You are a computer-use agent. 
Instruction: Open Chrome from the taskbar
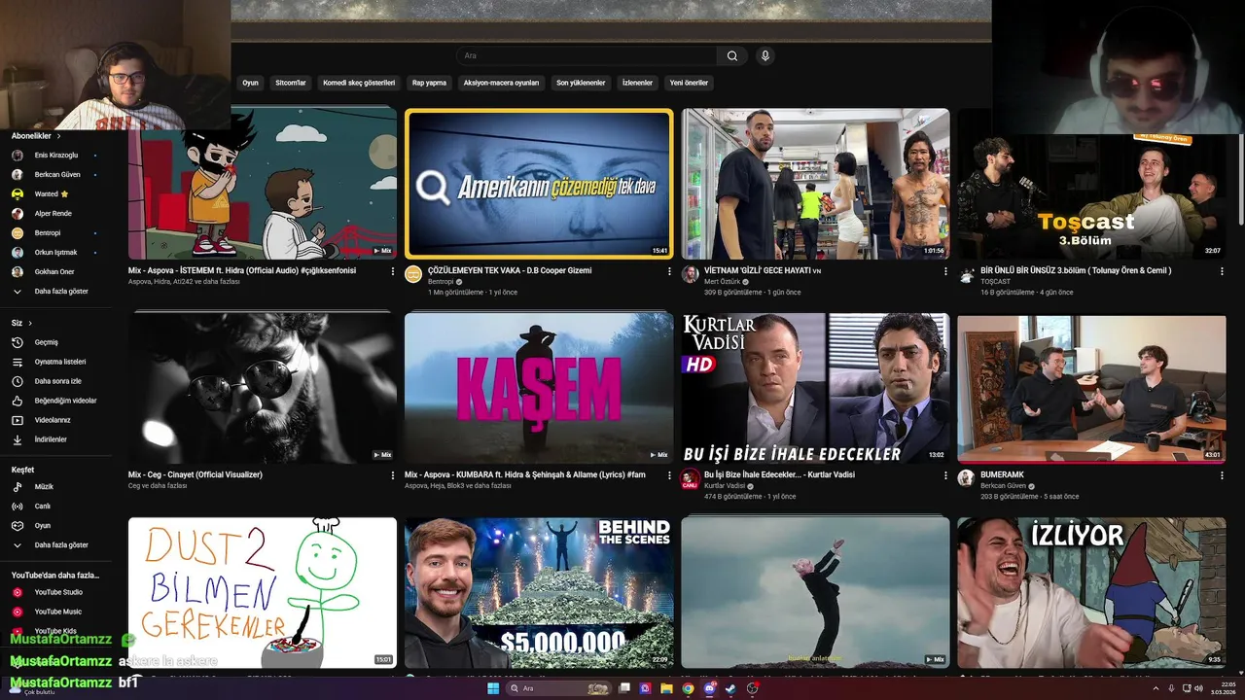pyautogui.click(x=688, y=688)
